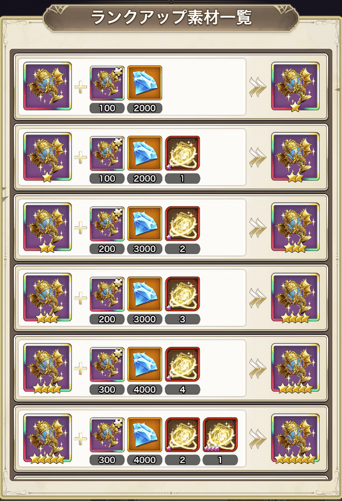Select the three-star base item in fourth row

click(48, 297)
